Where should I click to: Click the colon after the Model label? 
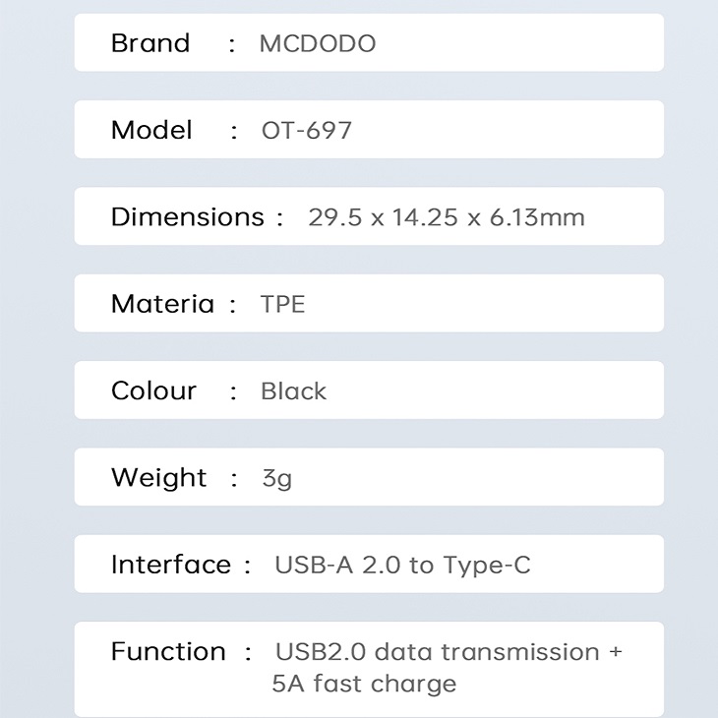coord(234,131)
